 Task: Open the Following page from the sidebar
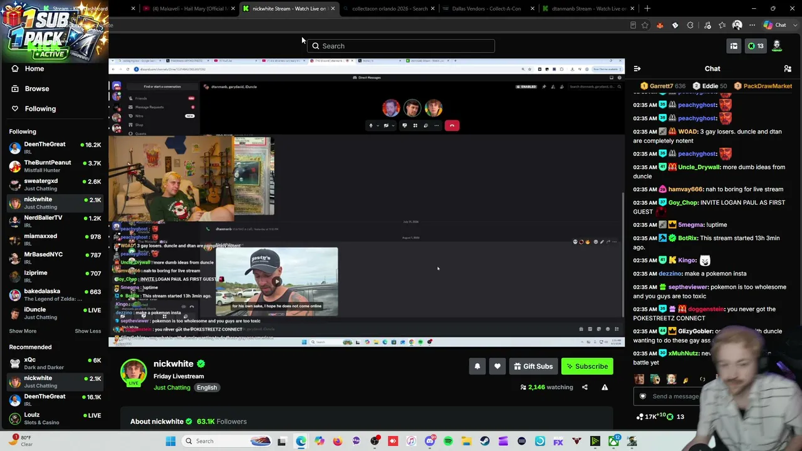click(x=40, y=108)
